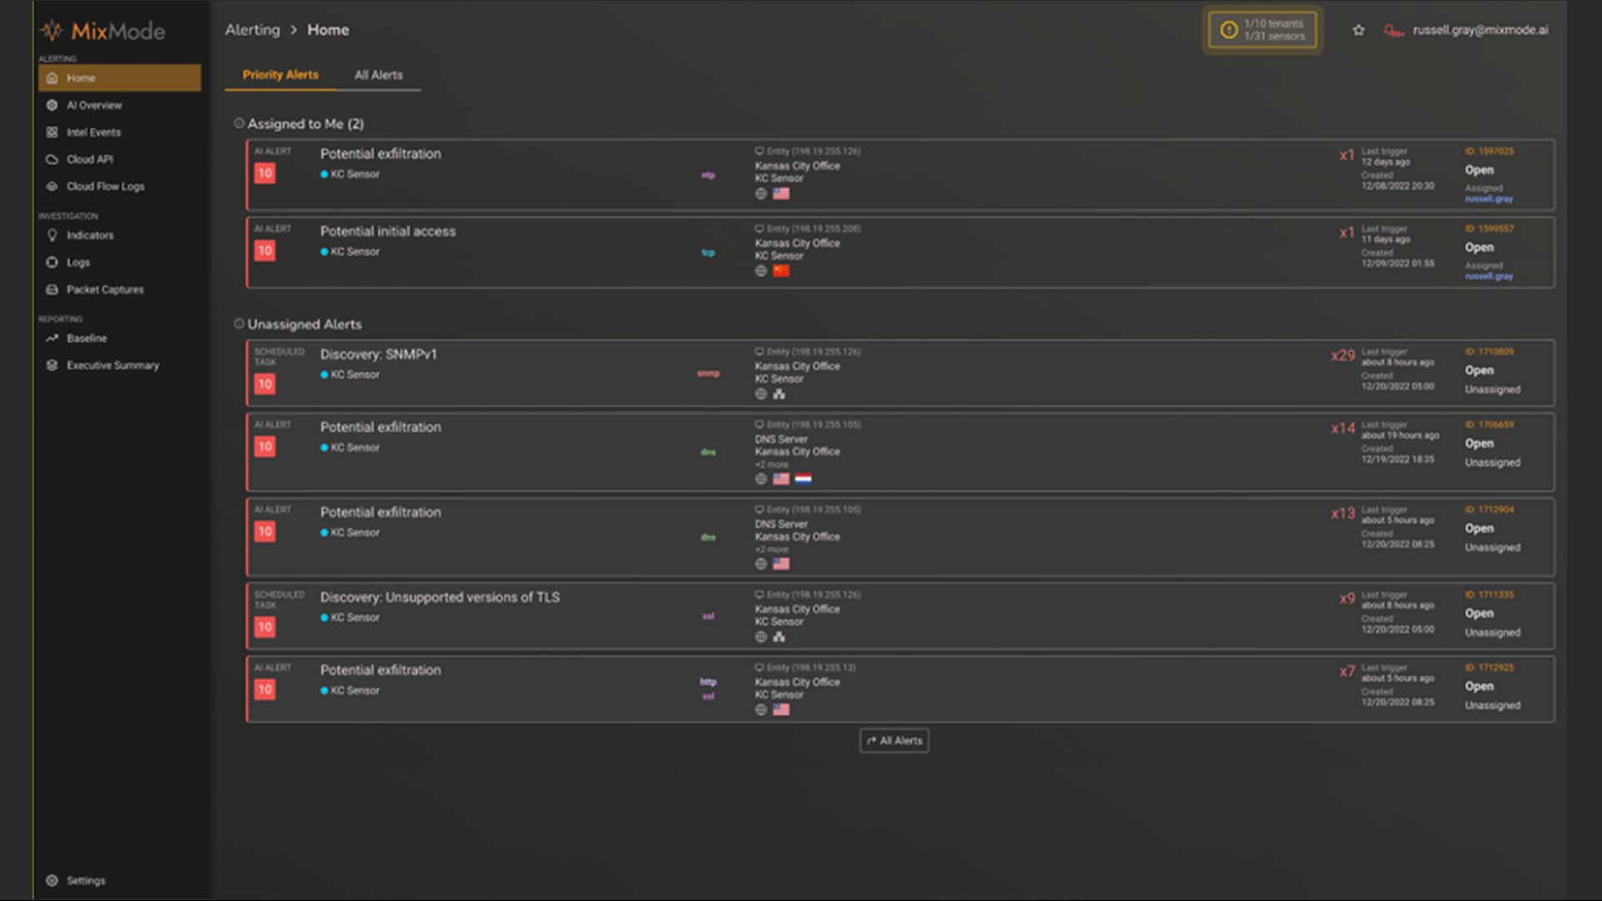Viewport: 1602px width, 901px height.
Task: Click the favorite star icon in header
Action: [1358, 30]
